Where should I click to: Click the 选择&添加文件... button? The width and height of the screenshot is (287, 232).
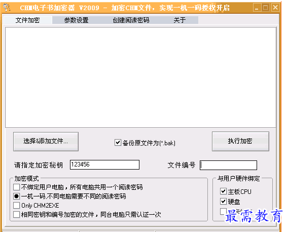[46, 142]
